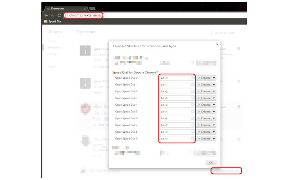This screenshot has height=180, width=288.
Task: Clear the Alt+0 shortcut with its X icon
Action: pos(192,78)
